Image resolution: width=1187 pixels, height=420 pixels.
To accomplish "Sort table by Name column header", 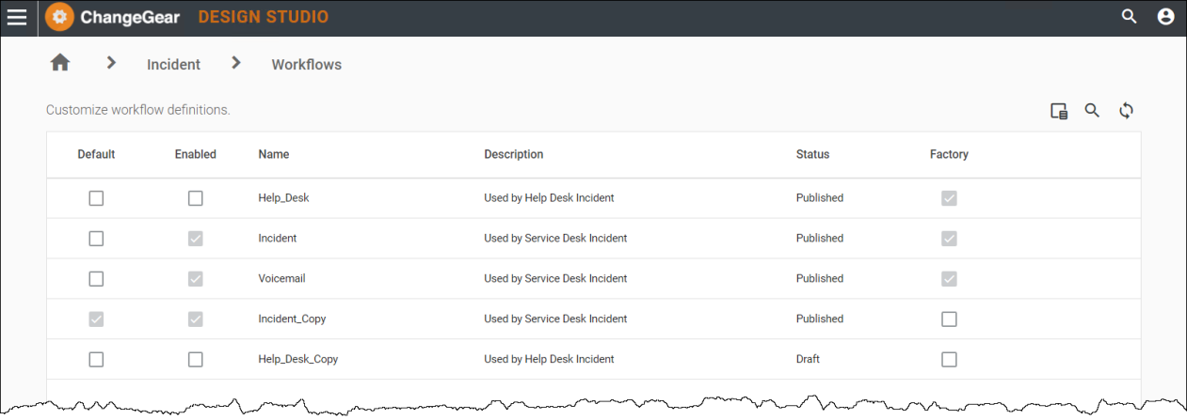I will tap(273, 154).
